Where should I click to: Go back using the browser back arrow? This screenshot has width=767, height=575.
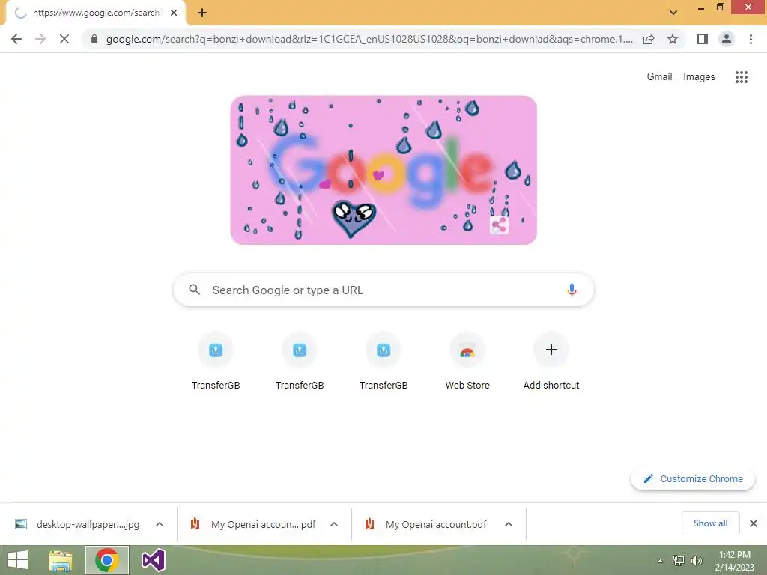(16, 39)
